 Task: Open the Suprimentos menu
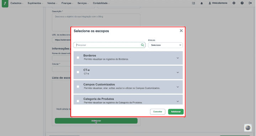(x=35, y=3)
